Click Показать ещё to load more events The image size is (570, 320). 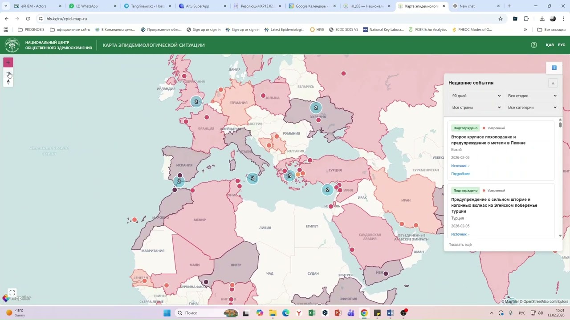(460, 245)
